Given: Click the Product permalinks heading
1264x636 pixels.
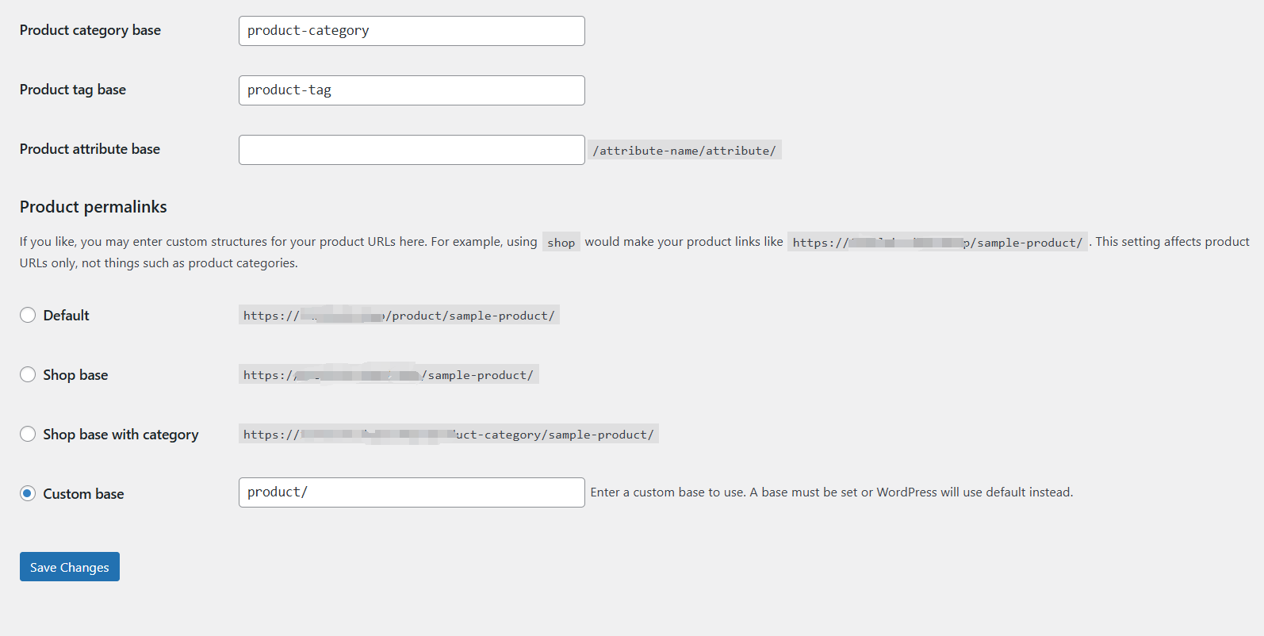Looking at the screenshot, I should pyautogui.click(x=93, y=206).
